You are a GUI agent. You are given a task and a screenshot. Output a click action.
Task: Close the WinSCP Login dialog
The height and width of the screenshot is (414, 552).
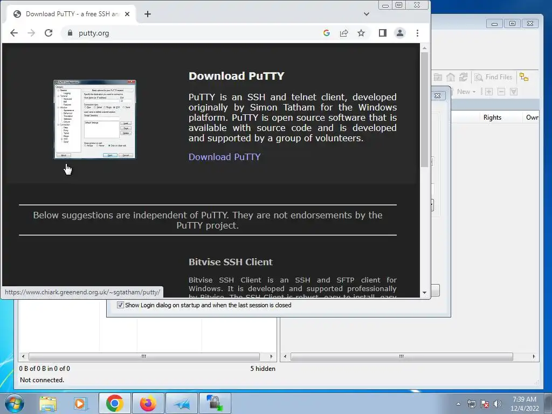(438, 95)
